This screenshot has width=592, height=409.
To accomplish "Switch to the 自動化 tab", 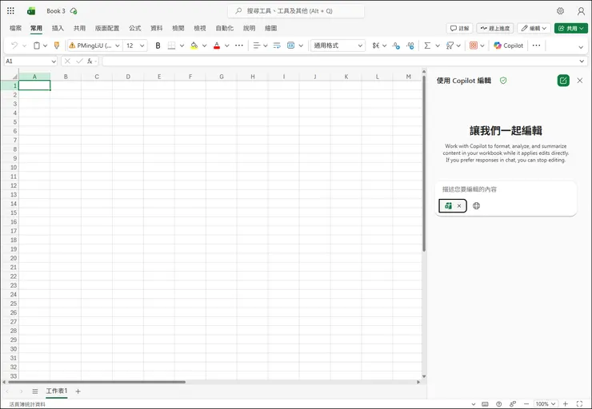I will click(x=224, y=28).
